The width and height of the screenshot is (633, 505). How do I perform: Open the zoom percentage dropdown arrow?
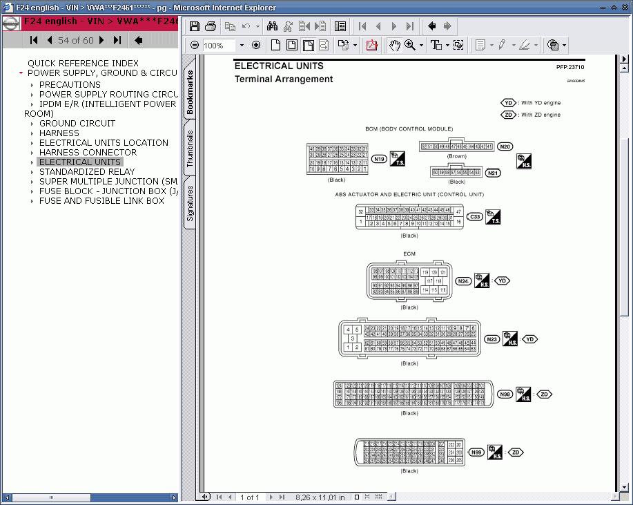[242, 45]
